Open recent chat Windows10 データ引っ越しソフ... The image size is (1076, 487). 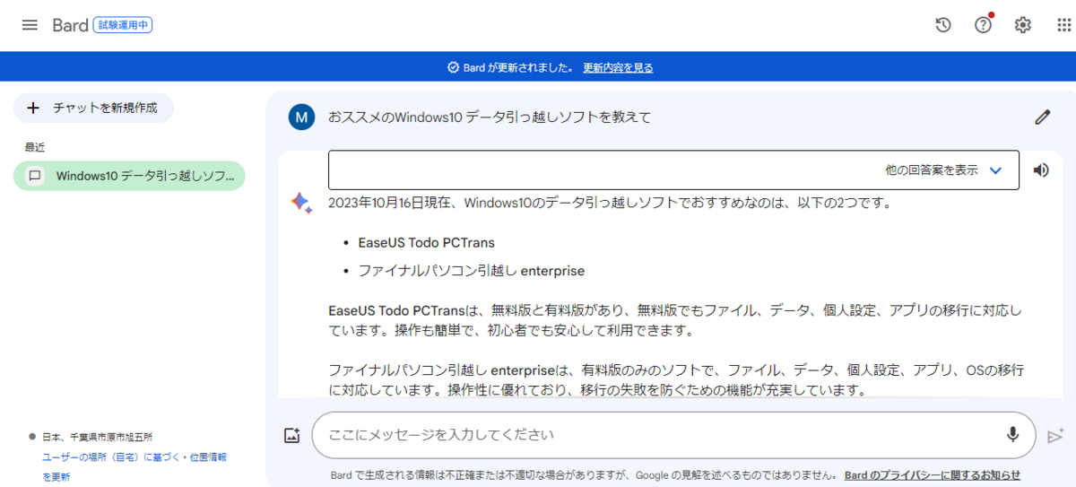pyautogui.click(x=129, y=176)
